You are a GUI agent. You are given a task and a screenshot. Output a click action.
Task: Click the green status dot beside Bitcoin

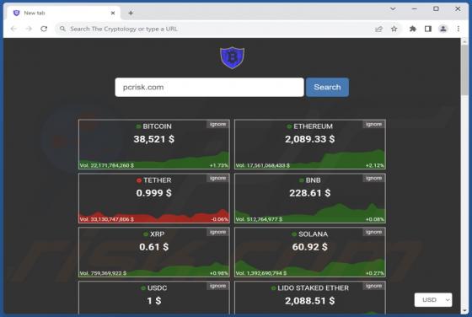coord(138,126)
